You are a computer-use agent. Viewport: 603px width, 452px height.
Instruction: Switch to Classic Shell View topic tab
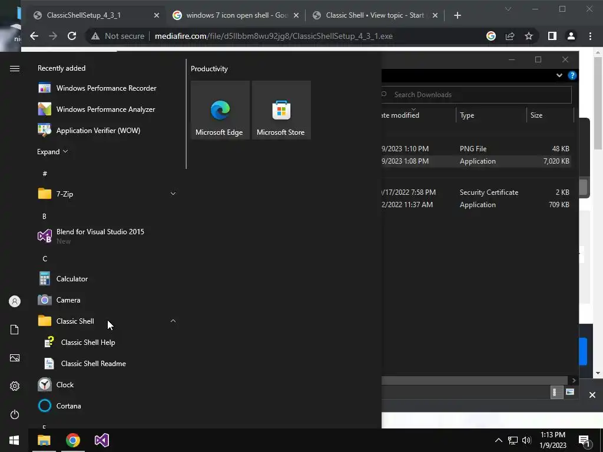(x=375, y=15)
